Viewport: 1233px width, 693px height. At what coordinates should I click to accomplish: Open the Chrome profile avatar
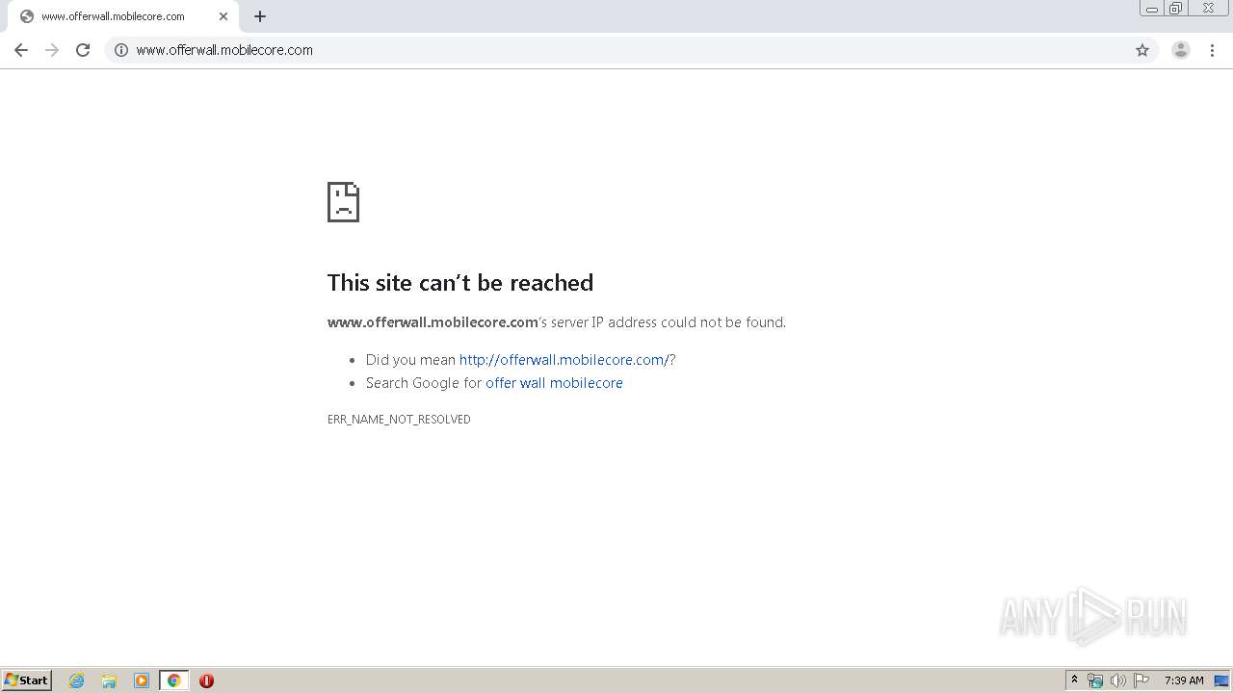pyautogui.click(x=1181, y=50)
